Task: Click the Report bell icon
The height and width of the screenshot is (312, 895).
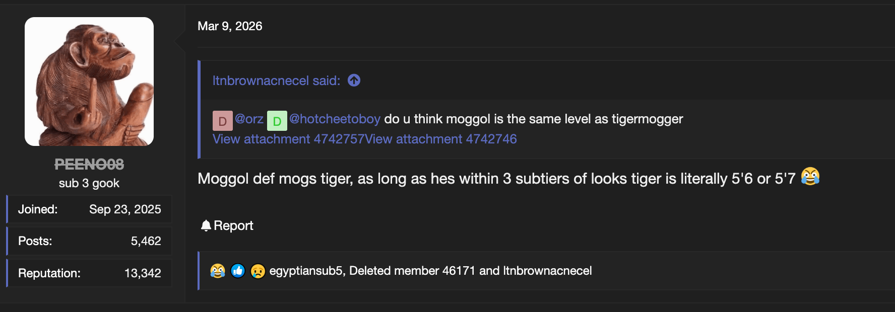Action: (206, 226)
